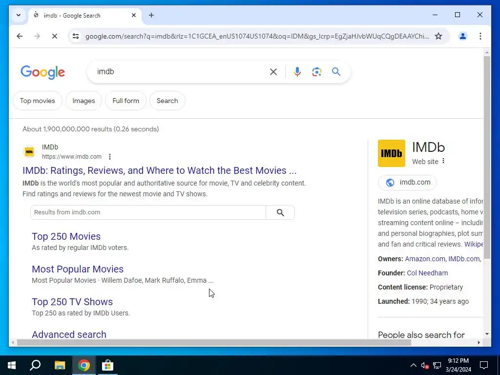Click the imdb.com sitelinks search button

[x=280, y=212]
